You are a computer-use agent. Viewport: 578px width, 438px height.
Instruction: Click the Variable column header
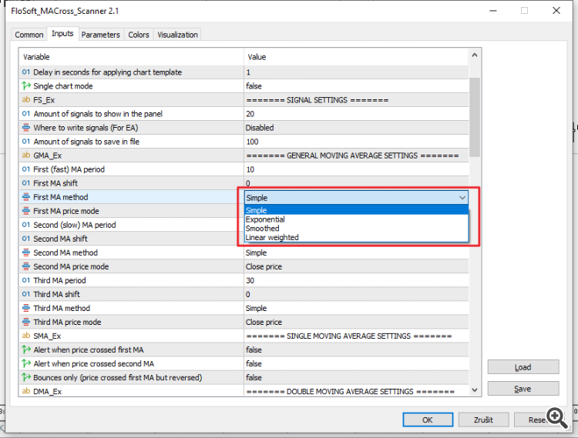pos(131,57)
